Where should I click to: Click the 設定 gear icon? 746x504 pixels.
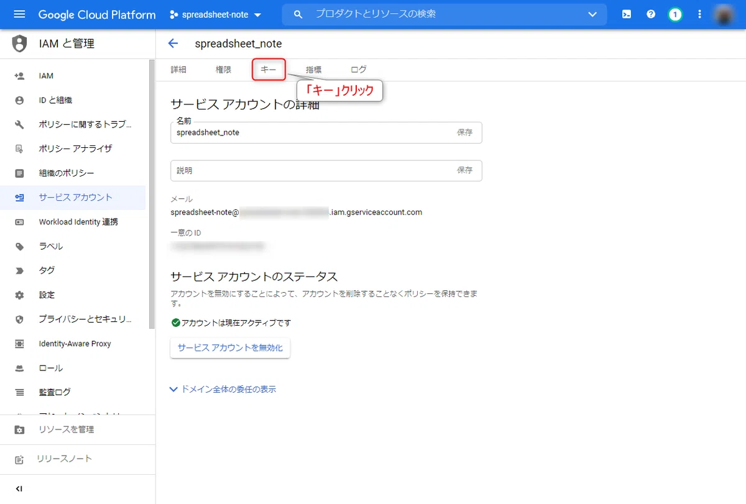pos(19,295)
